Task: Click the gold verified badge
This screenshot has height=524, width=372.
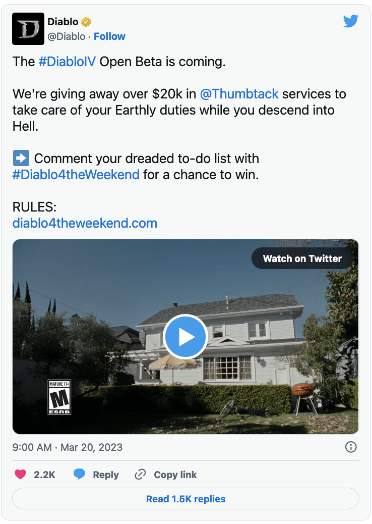Action: [86, 22]
